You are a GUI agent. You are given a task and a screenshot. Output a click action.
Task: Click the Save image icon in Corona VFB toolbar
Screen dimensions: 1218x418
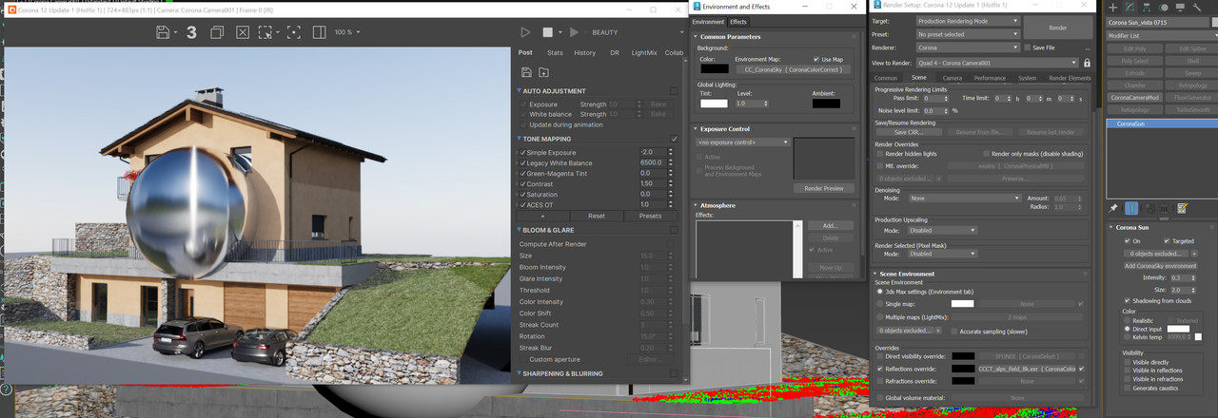[163, 32]
